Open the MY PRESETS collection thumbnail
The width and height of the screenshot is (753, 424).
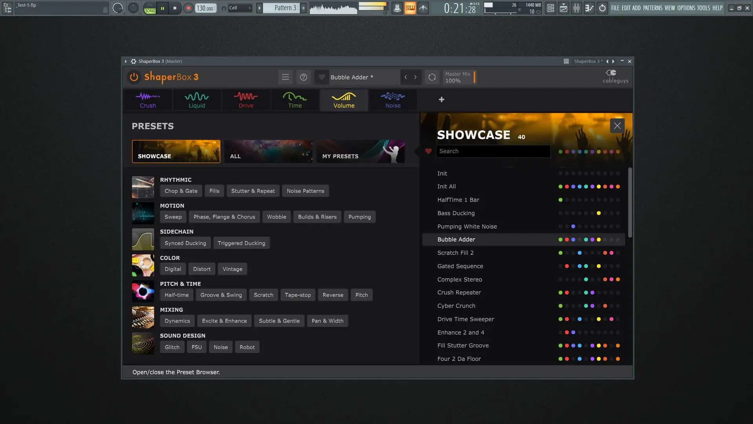(x=360, y=152)
